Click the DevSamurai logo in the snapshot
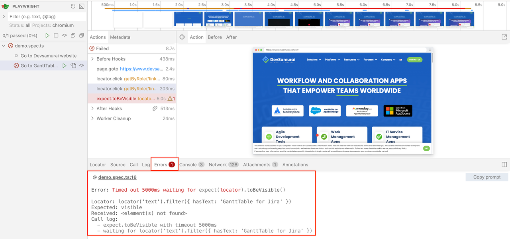The image size is (510, 239). 280,60
